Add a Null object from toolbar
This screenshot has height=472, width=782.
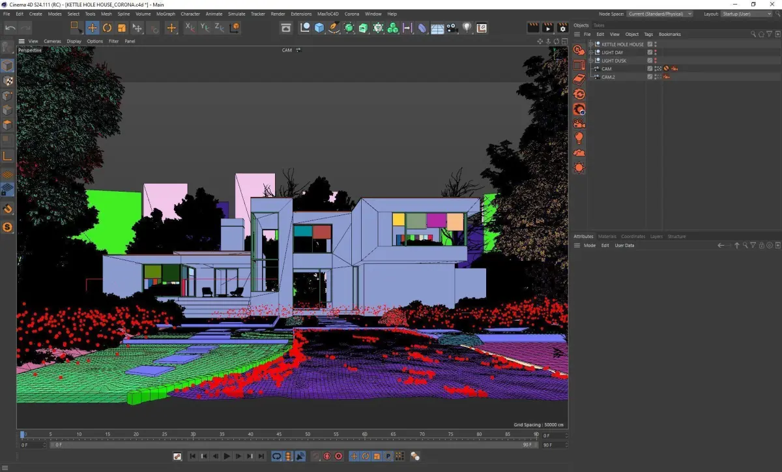coord(304,27)
